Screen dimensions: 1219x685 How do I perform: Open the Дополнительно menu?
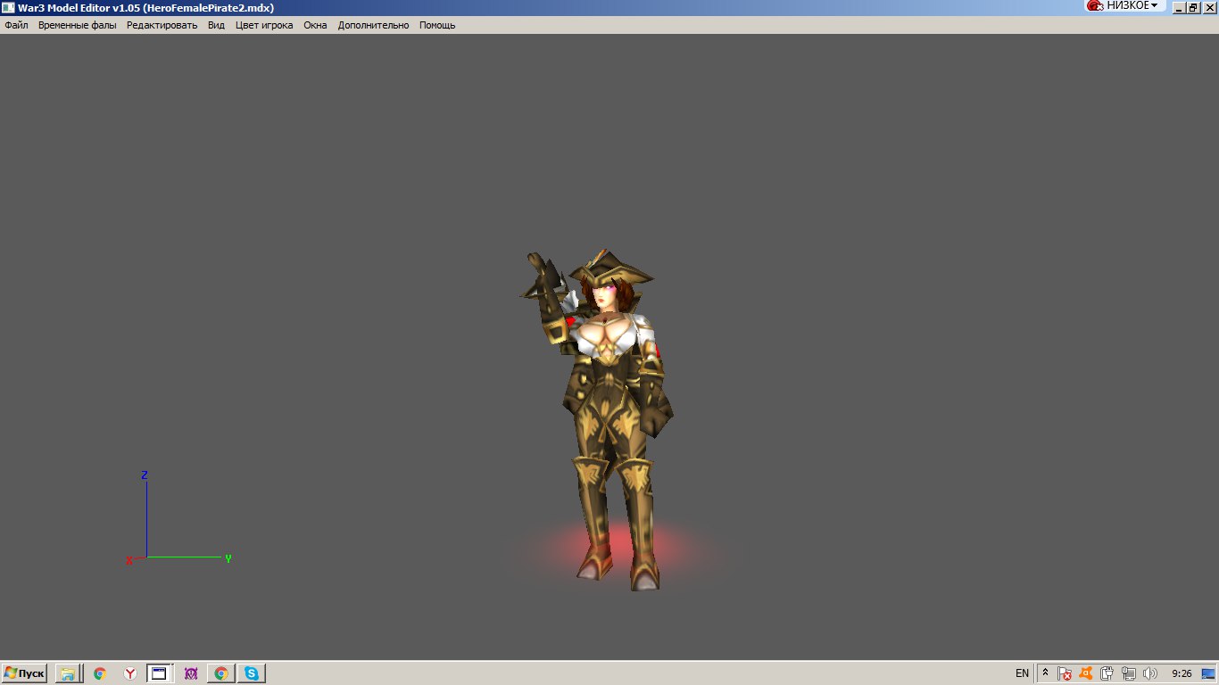(x=373, y=25)
